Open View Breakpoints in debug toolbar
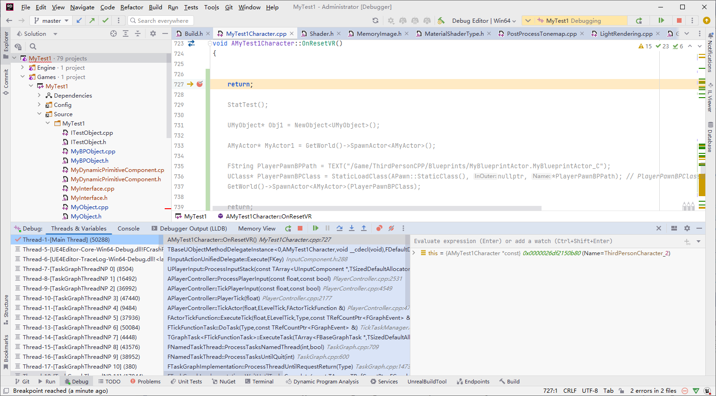Image resolution: width=716 pixels, height=396 pixels. 379,228
